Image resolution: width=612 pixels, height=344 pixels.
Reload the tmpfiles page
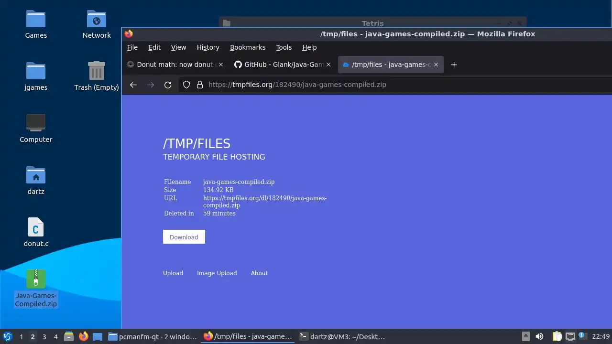click(168, 85)
